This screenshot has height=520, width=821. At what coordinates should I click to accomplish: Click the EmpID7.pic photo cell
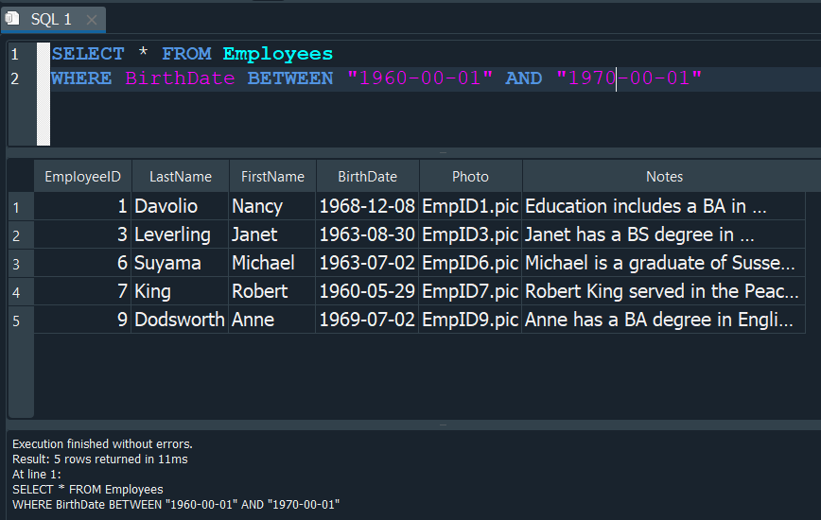coord(470,291)
